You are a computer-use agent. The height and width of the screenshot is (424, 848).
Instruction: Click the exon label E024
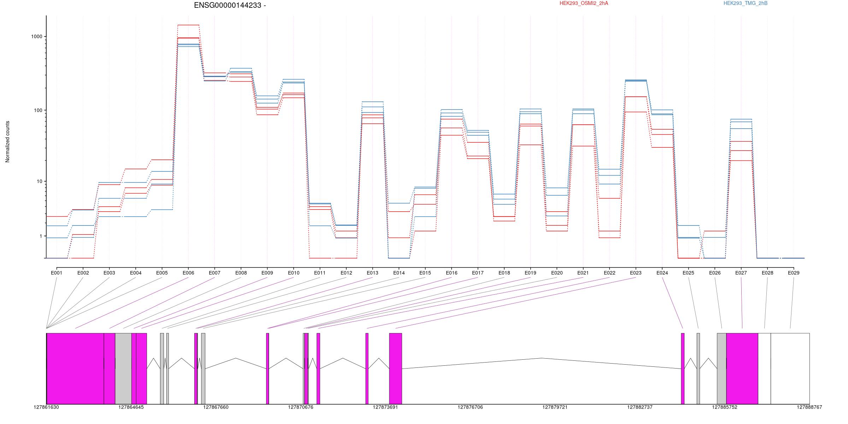pos(662,273)
